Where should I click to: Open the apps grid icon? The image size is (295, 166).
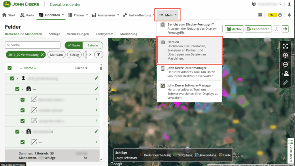(x=260, y=15)
